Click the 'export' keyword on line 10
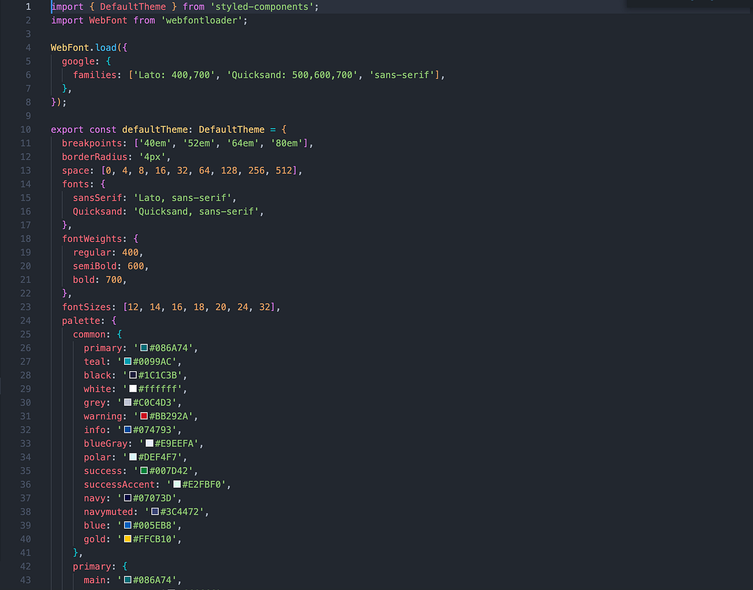Image resolution: width=753 pixels, height=590 pixels. (67, 130)
